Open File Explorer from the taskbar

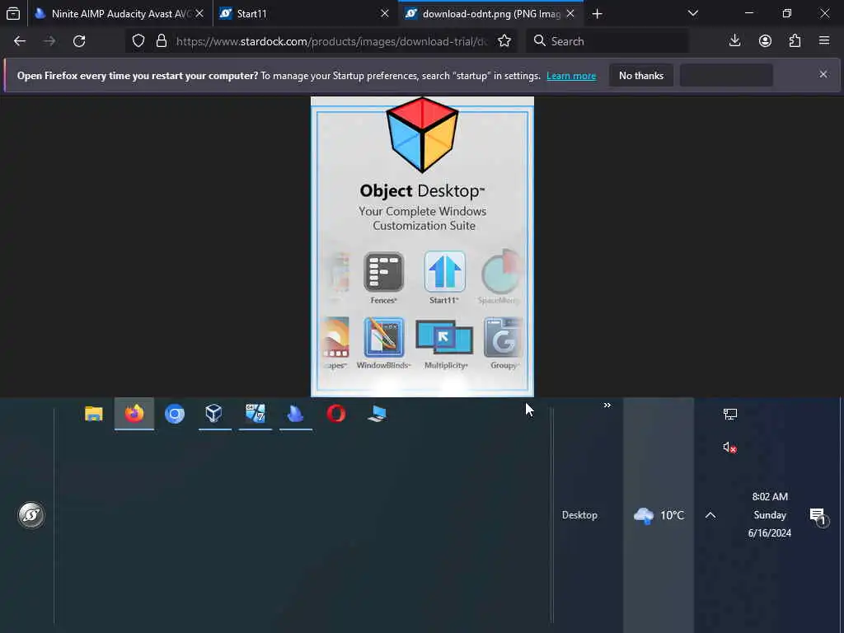pos(94,414)
